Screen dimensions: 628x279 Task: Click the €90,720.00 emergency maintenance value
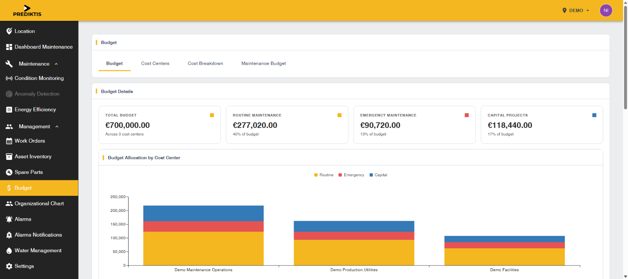coord(380,125)
